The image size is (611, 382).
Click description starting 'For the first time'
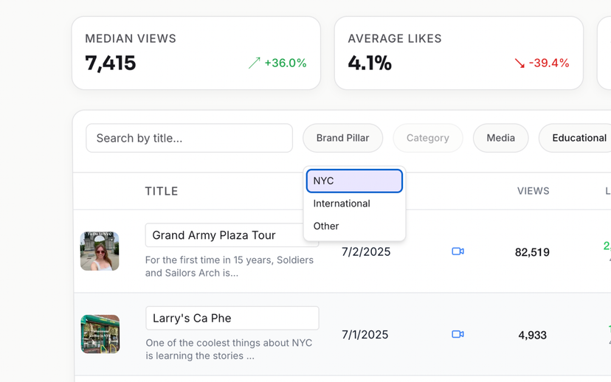coord(229,266)
